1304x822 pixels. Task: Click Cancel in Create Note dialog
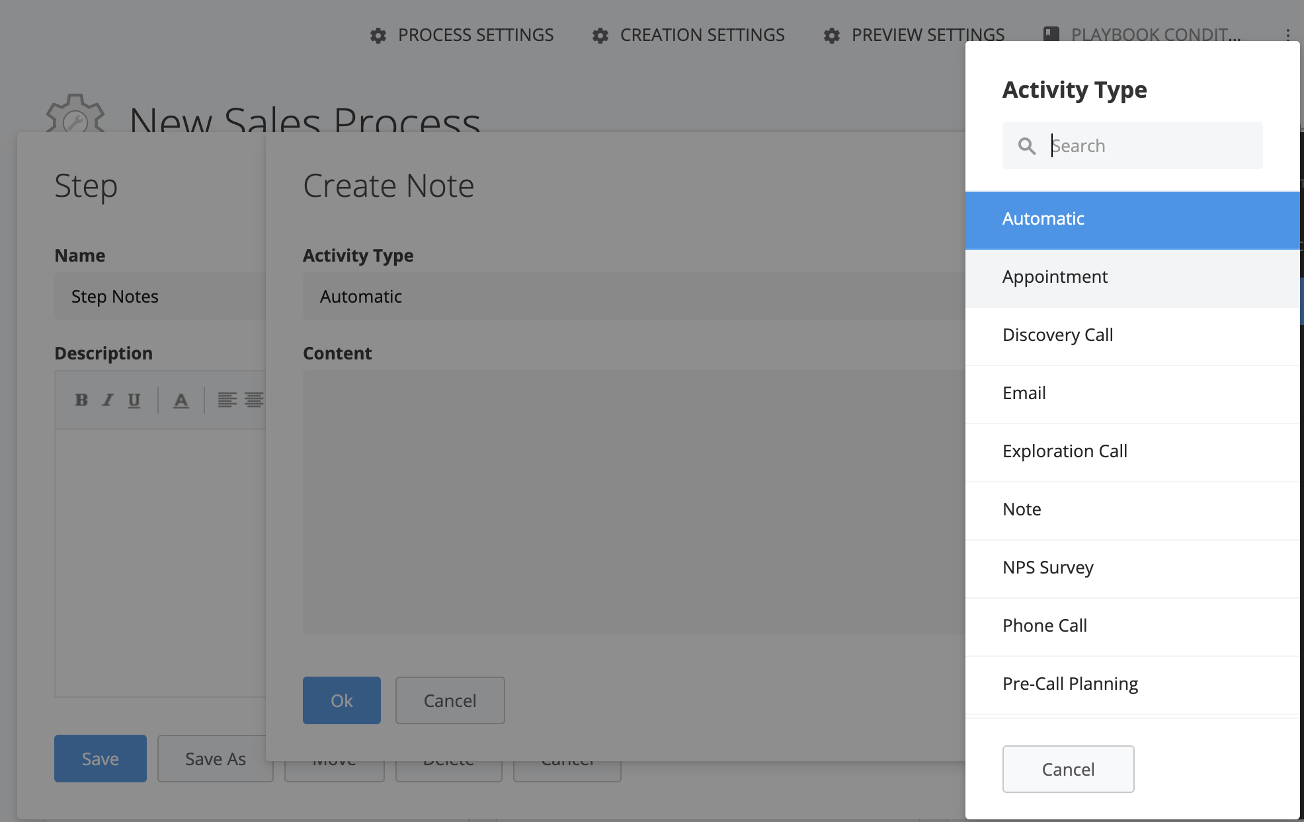click(450, 700)
